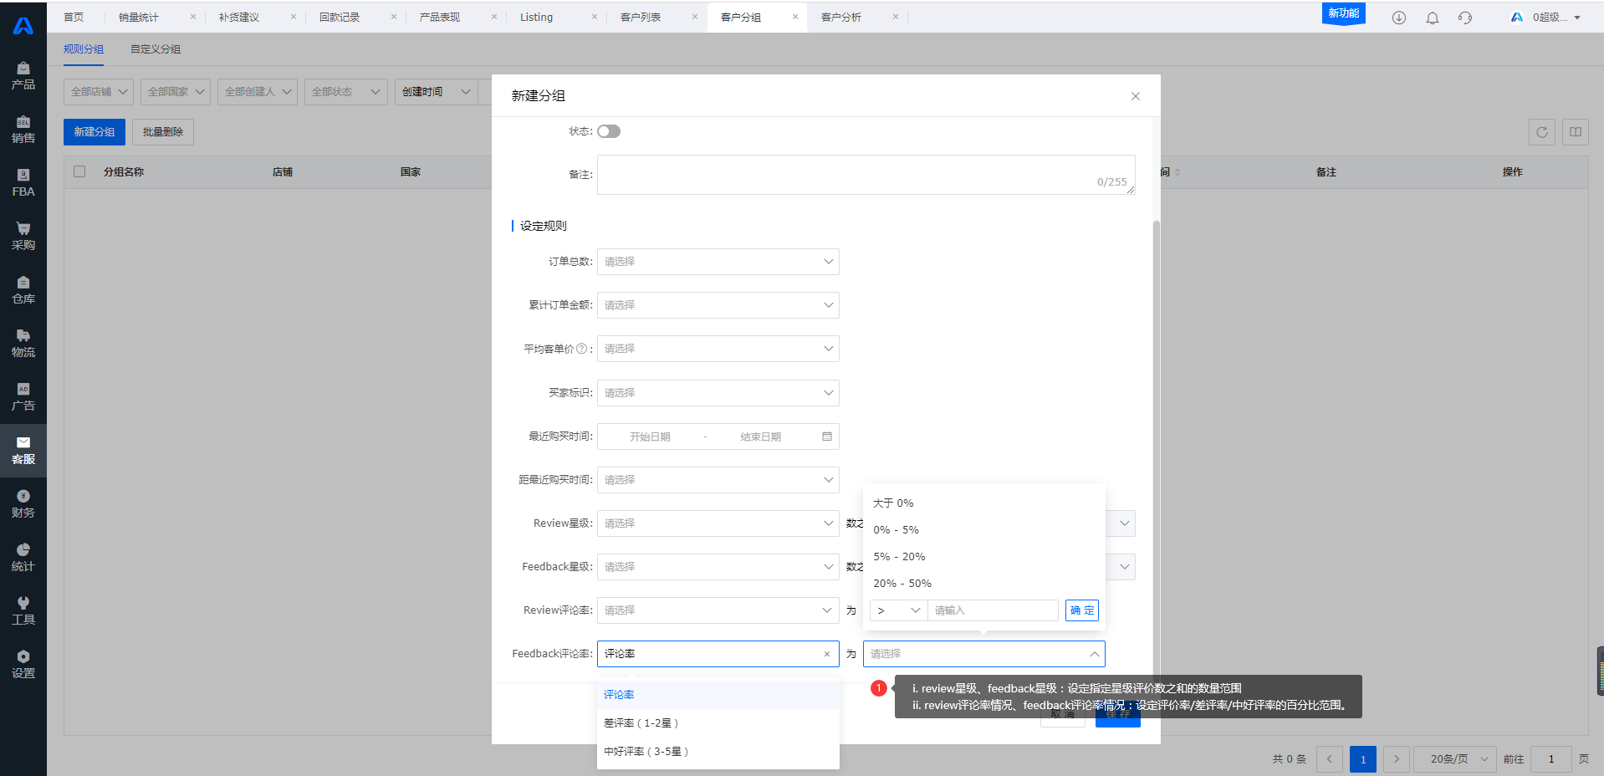Open column settings icon

point(1576,132)
